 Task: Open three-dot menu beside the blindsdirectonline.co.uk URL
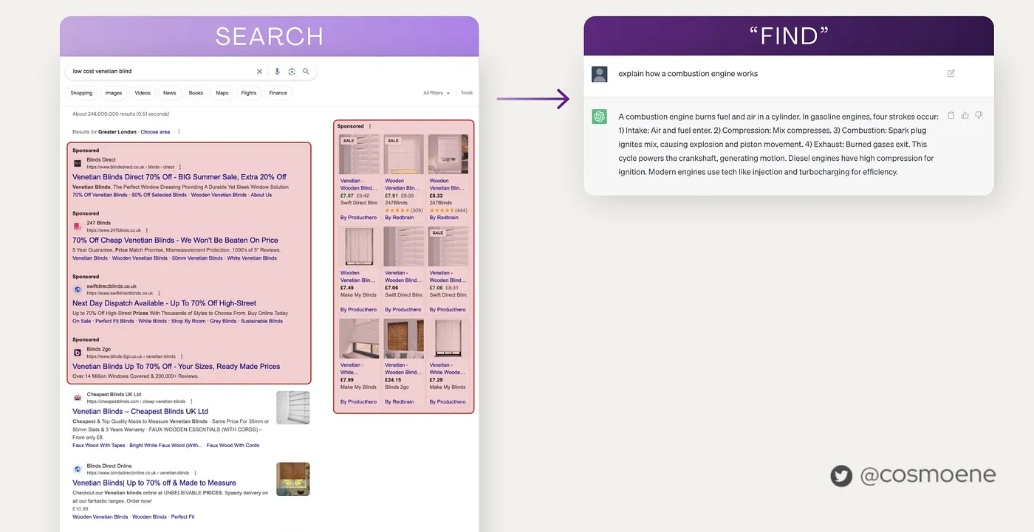pos(195,473)
